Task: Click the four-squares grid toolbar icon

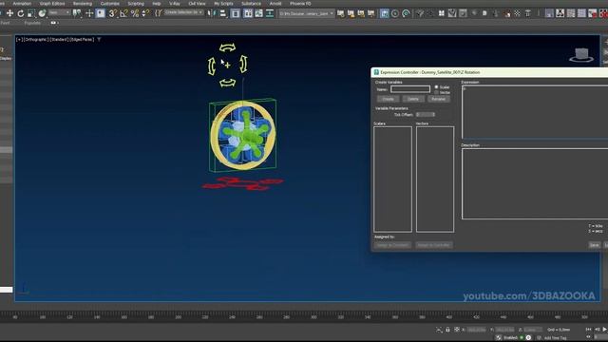Action: click(x=441, y=13)
